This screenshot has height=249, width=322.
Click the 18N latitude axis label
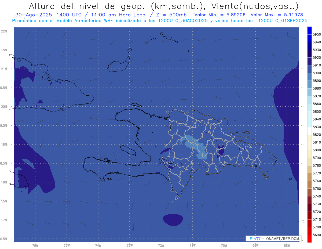(x=4, y=182)
